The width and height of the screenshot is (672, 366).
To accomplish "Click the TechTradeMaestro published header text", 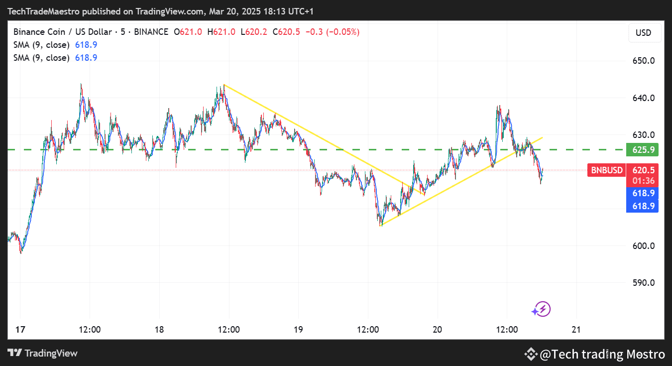I will point(160,11).
